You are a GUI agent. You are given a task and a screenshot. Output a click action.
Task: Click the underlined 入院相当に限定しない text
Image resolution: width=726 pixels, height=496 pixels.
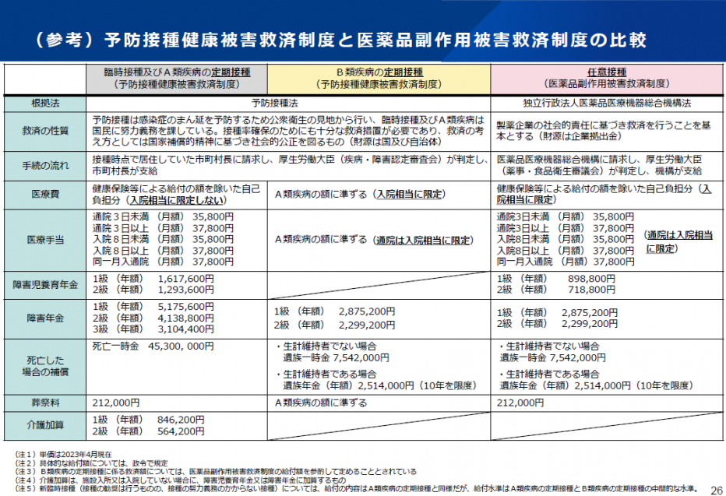(178, 200)
